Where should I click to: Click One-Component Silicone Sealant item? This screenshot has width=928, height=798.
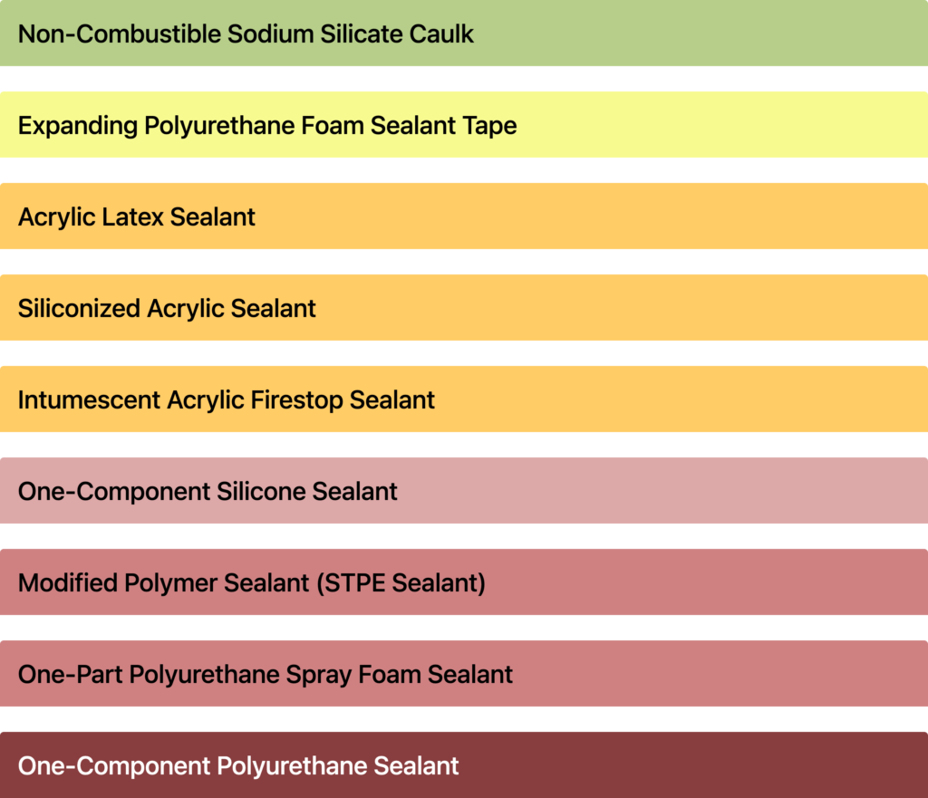464,490
